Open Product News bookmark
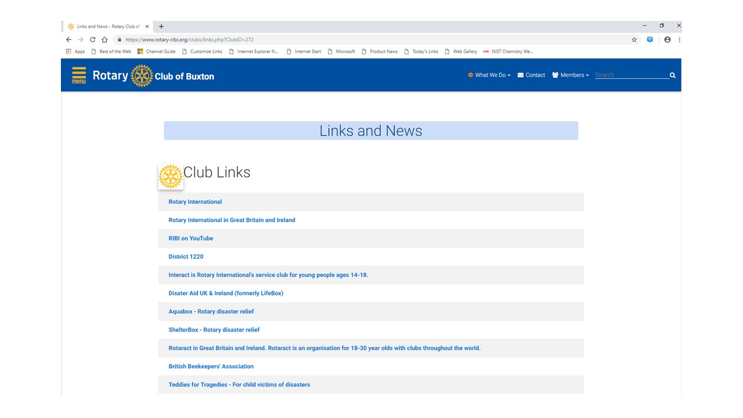The height and width of the screenshot is (418, 743). 380,52
